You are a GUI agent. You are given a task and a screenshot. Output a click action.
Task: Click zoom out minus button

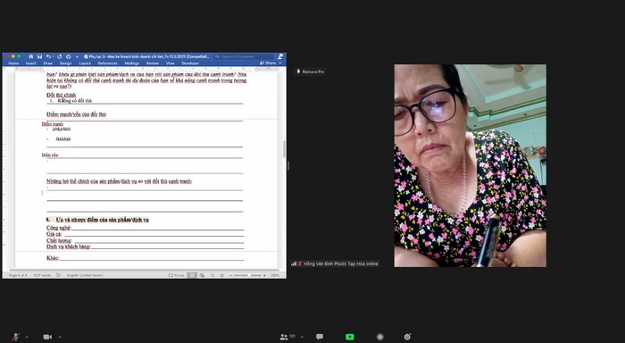pos(230,276)
